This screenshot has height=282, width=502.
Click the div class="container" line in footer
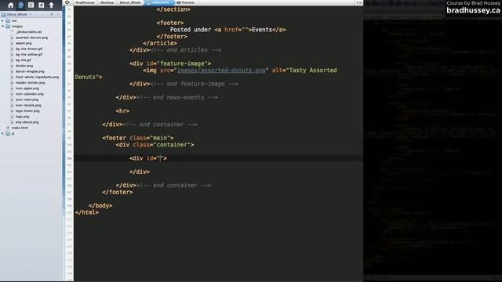pyautogui.click(x=155, y=145)
